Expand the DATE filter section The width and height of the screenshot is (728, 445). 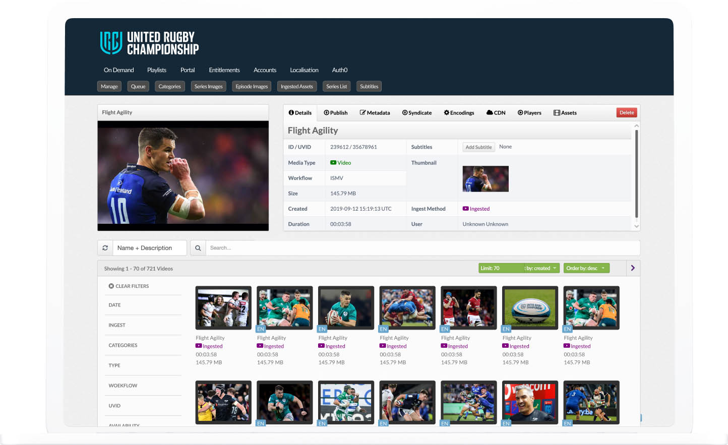pos(114,305)
